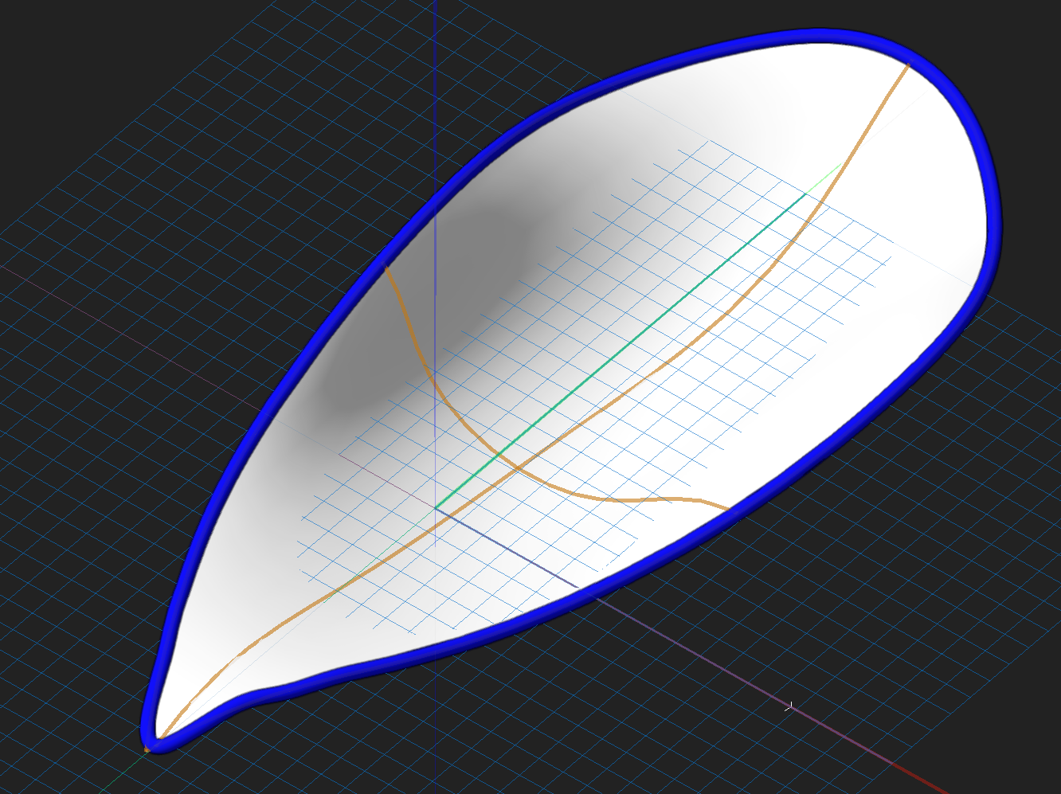Pick the top-right endpoint of the long orange curve
The height and width of the screenshot is (794, 1061).
(x=908, y=64)
